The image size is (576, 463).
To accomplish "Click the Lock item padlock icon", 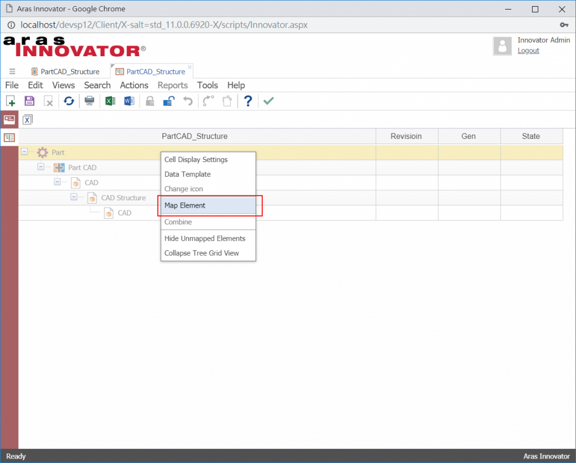I will [x=150, y=101].
